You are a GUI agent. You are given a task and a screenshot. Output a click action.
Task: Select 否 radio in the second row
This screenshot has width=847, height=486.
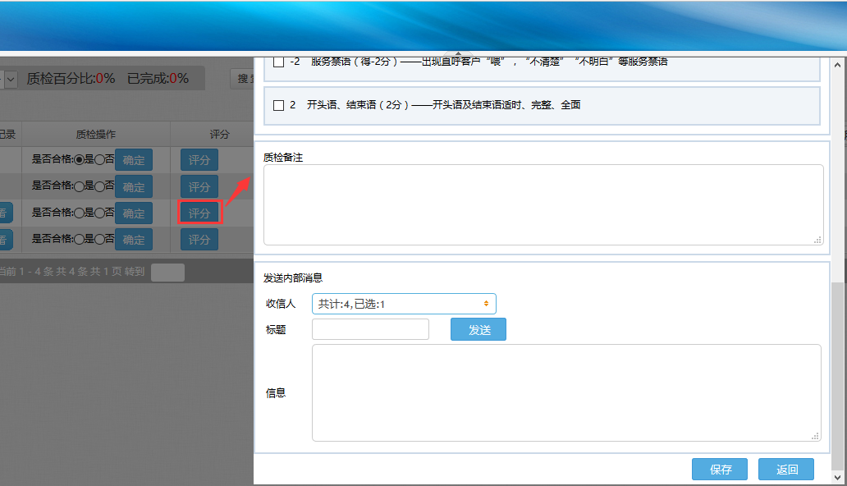(x=99, y=187)
